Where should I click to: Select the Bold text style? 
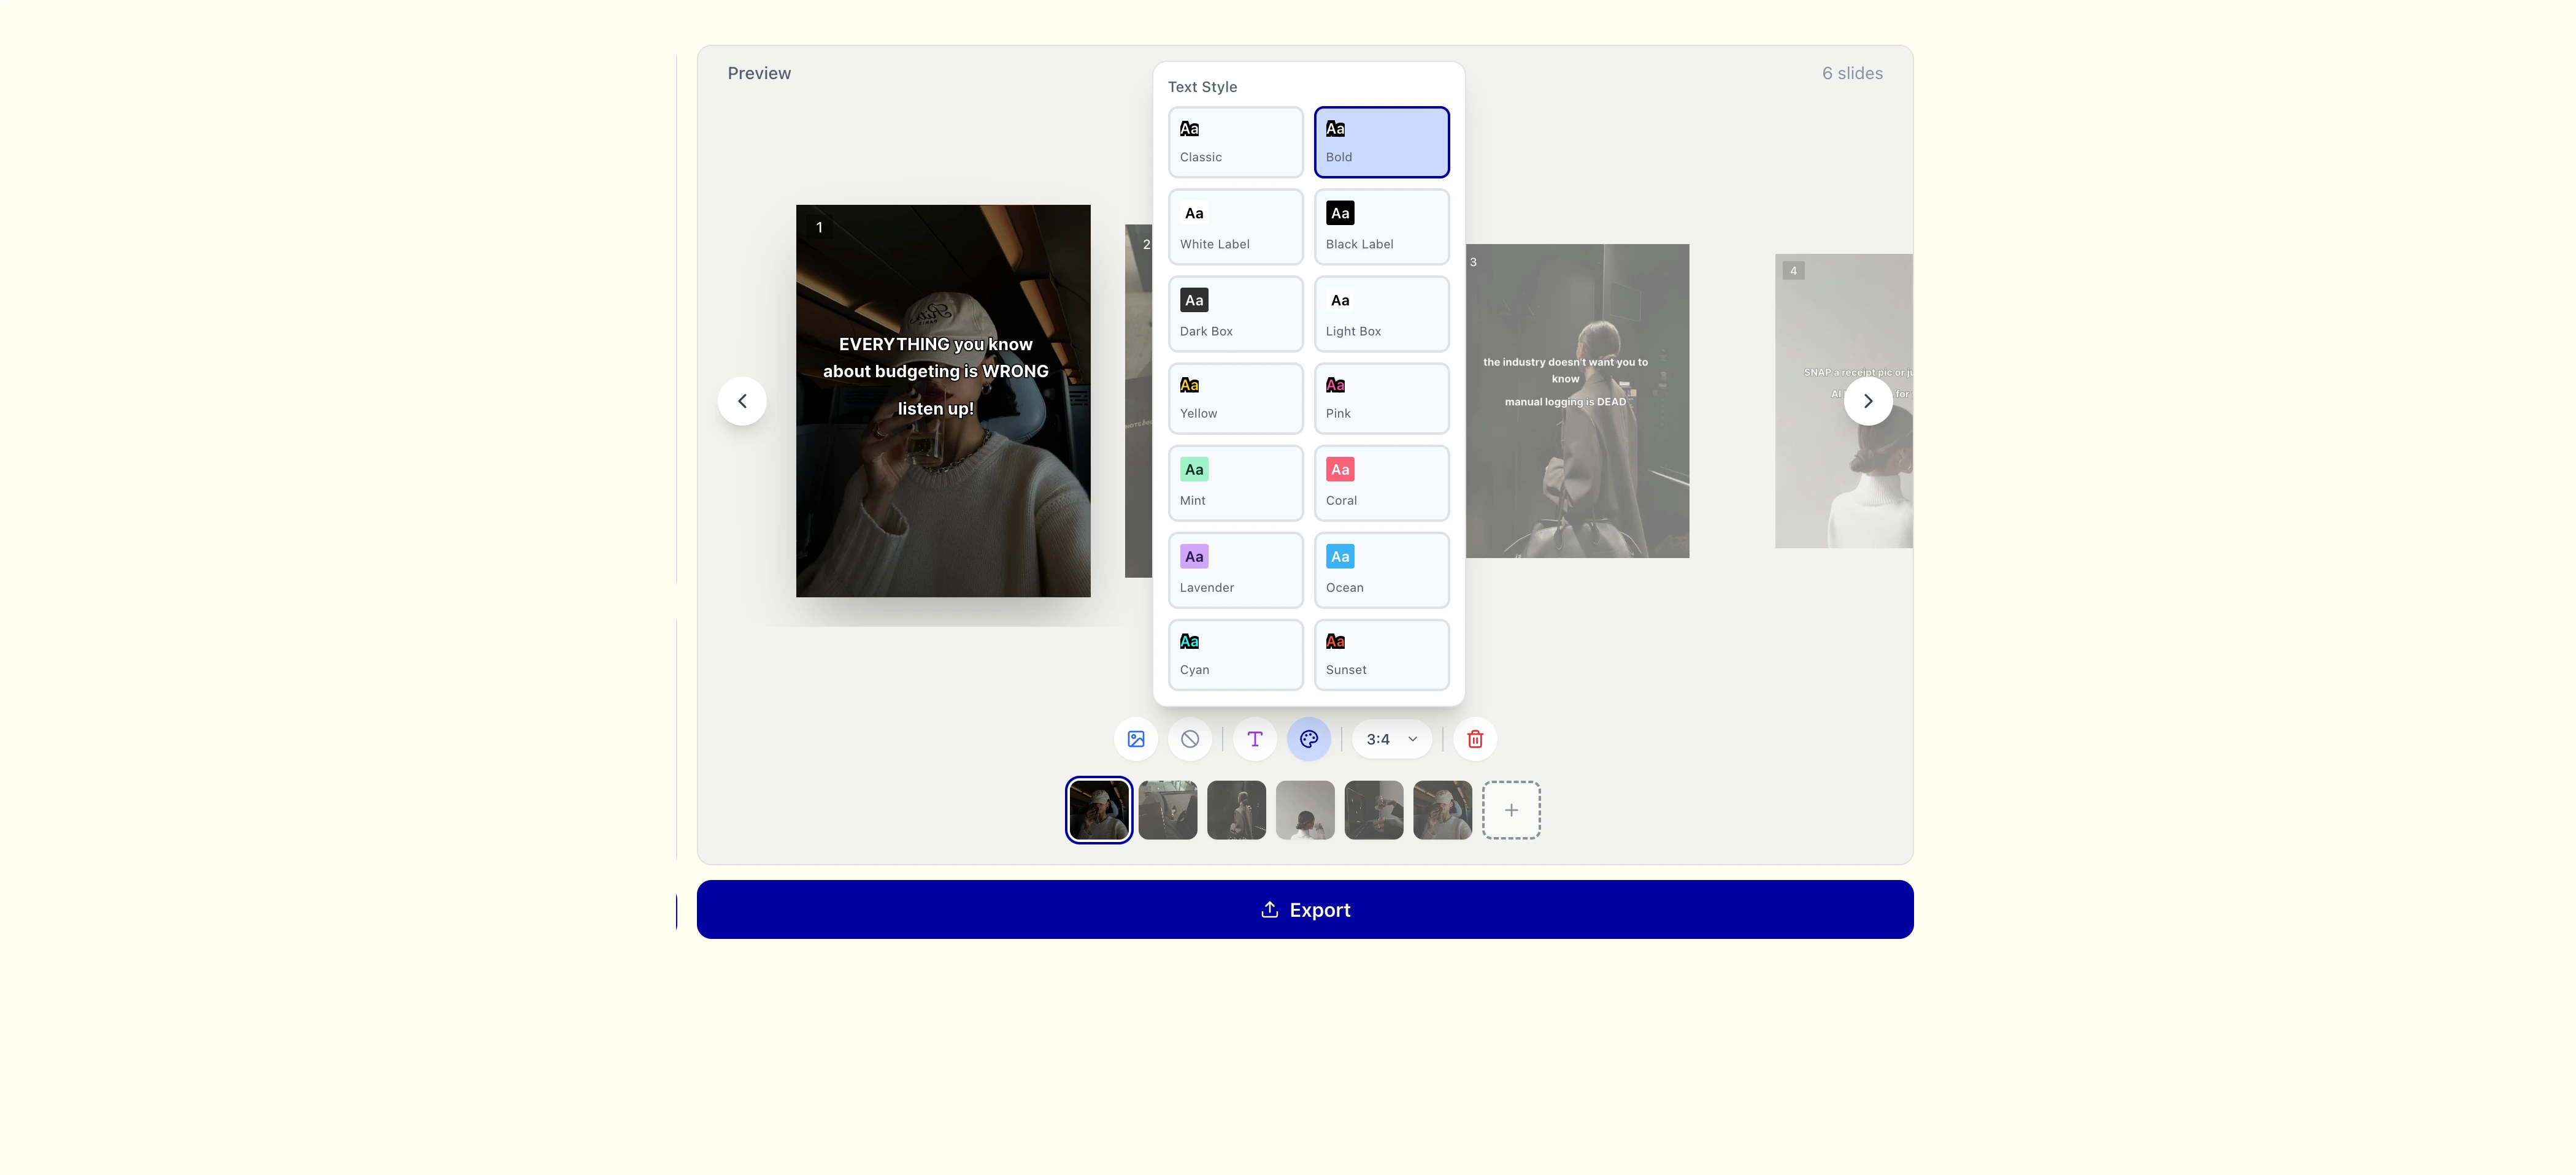(1381, 142)
